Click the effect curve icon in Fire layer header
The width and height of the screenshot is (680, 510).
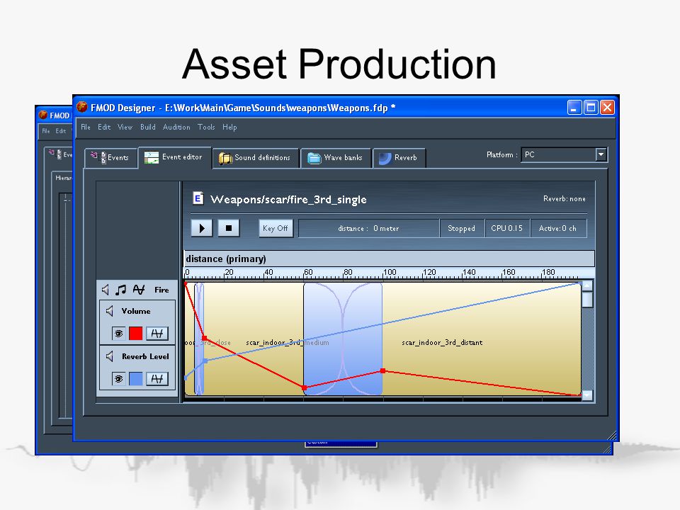tap(139, 290)
